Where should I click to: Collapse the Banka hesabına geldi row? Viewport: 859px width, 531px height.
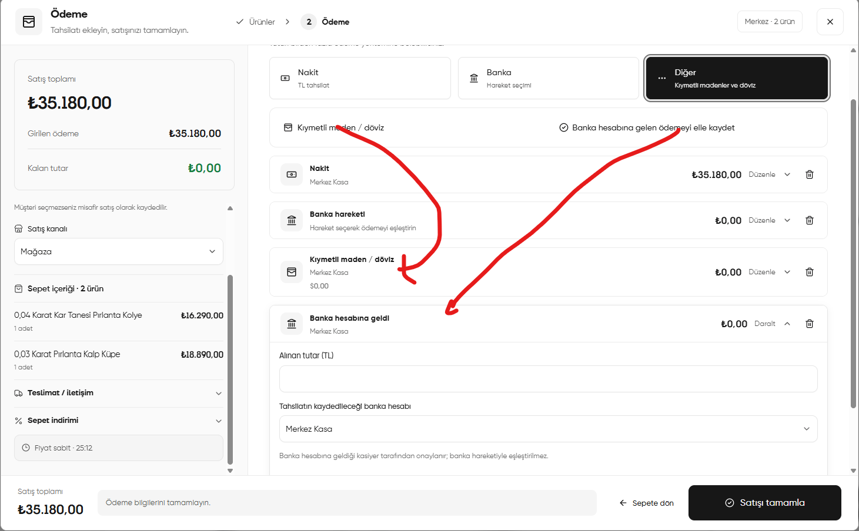pos(773,324)
